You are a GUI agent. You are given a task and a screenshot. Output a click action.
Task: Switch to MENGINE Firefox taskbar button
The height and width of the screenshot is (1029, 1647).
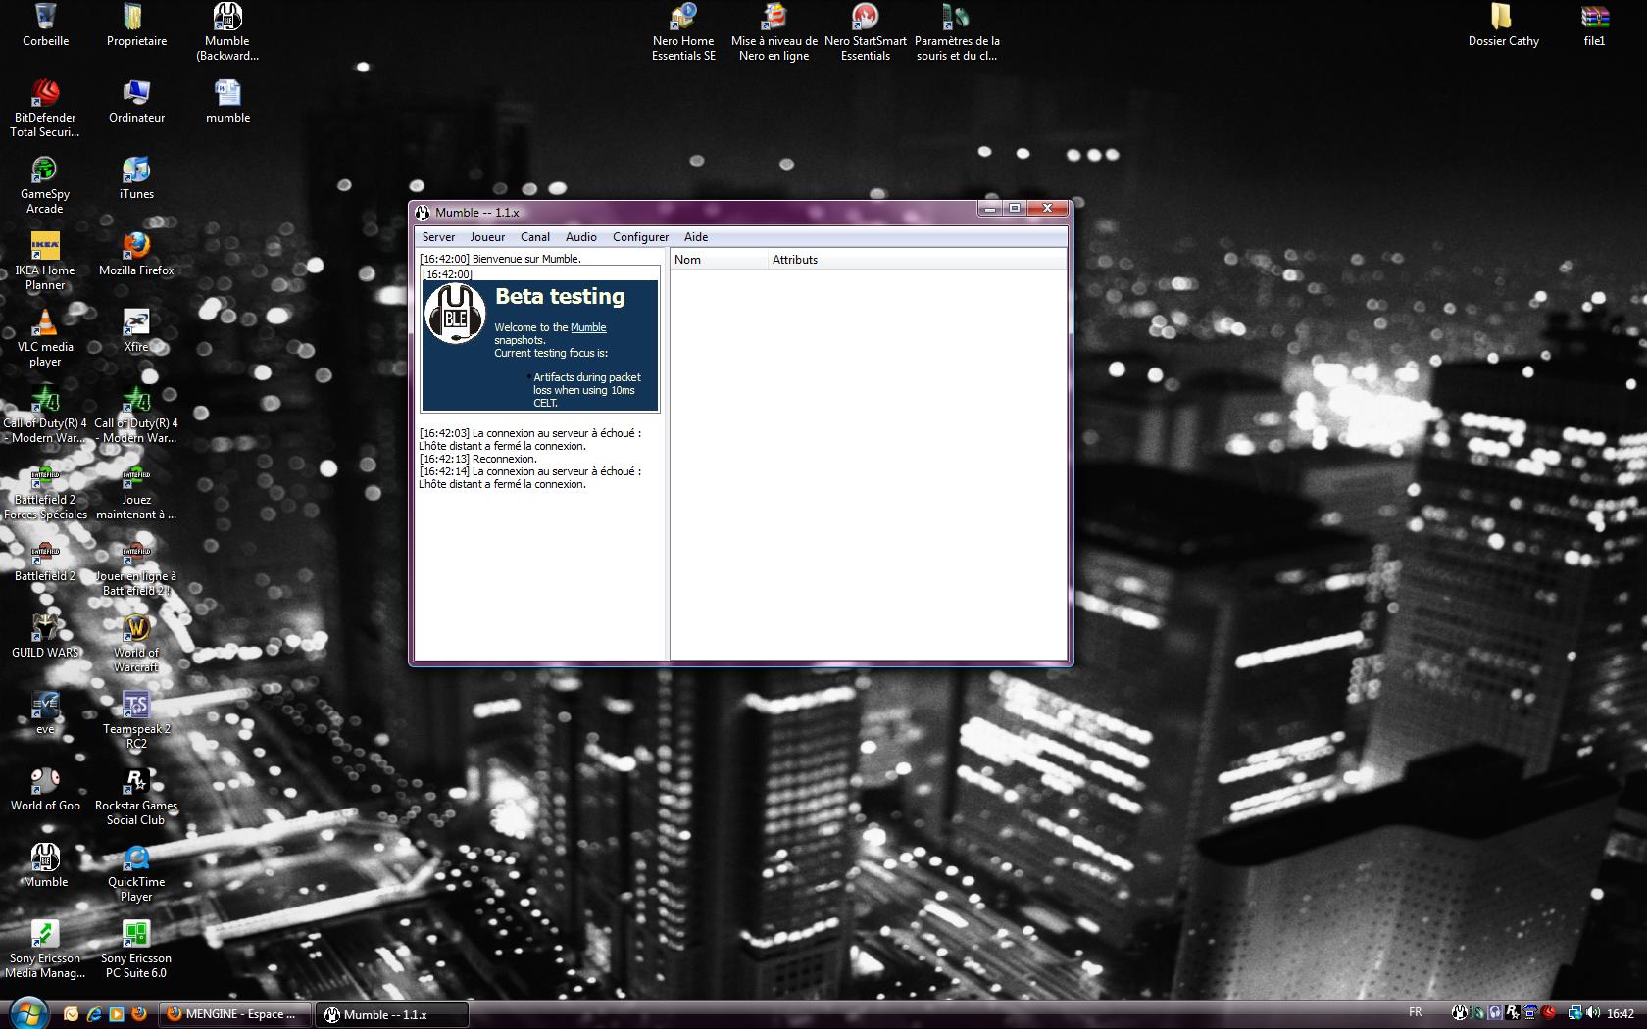tap(235, 1014)
